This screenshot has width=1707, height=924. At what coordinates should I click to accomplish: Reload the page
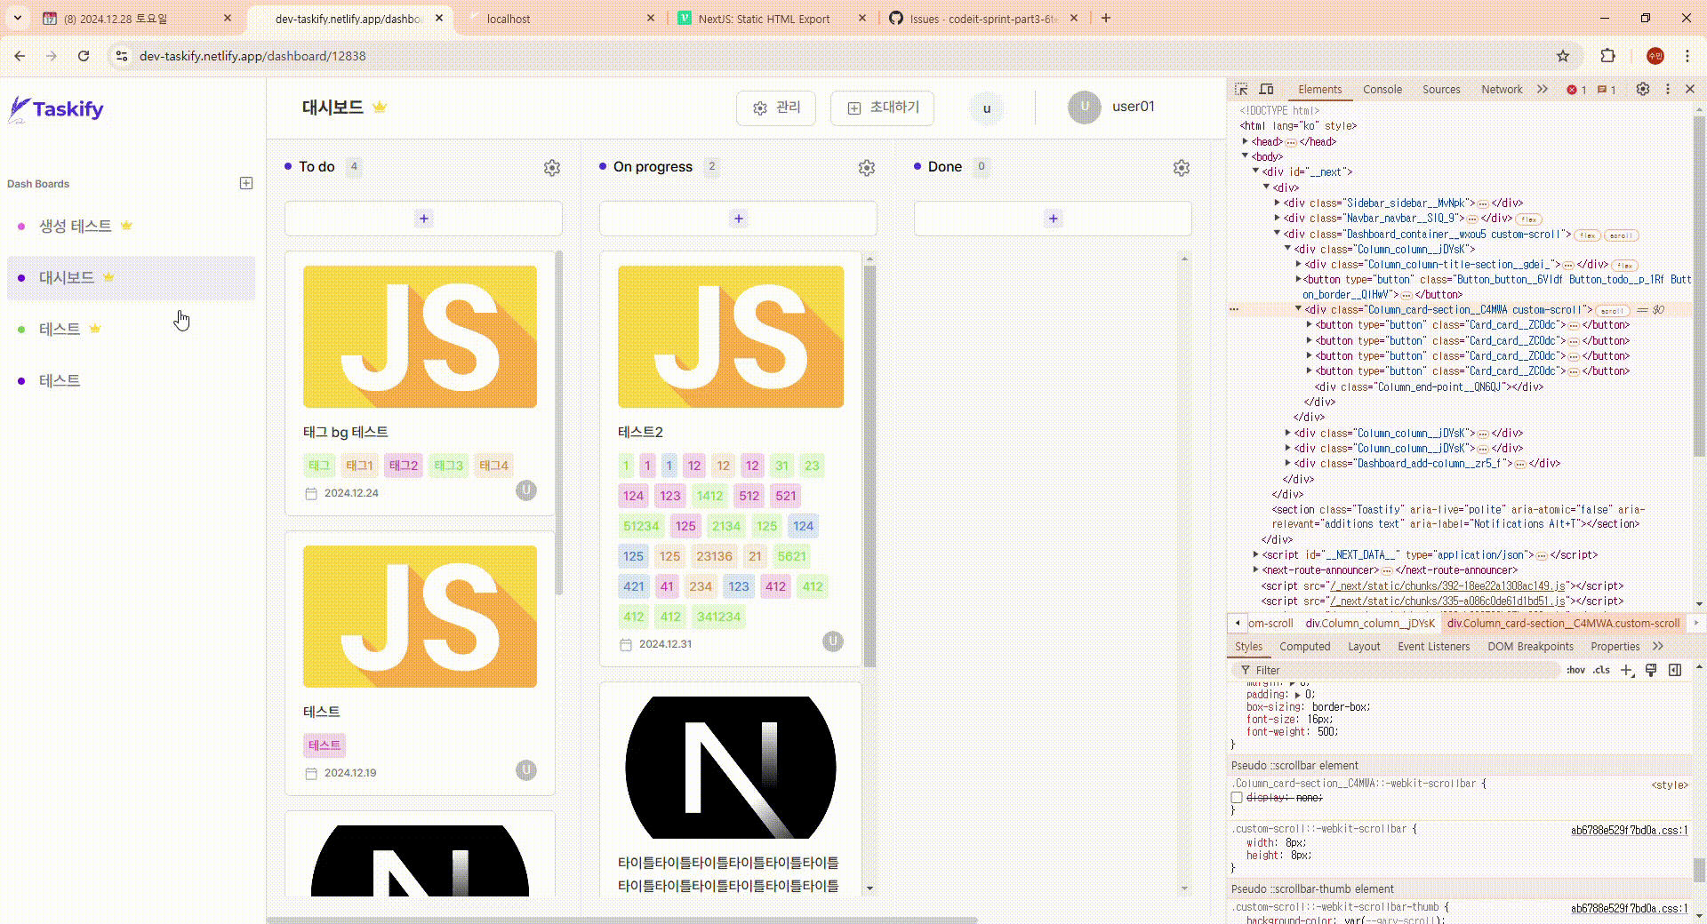click(x=84, y=56)
